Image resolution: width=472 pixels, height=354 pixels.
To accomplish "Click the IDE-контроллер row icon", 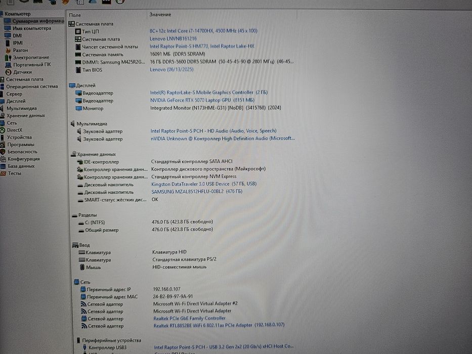I will coord(80,162).
